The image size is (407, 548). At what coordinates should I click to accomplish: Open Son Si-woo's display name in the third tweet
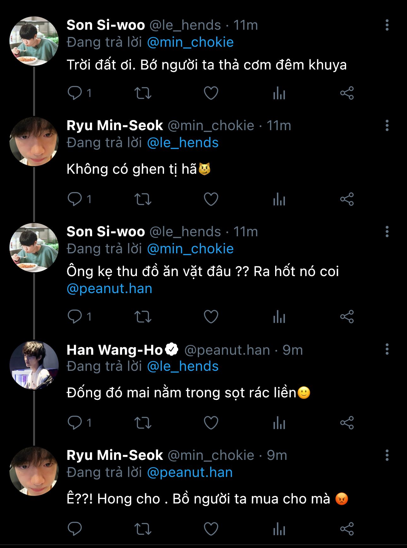[x=106, y=232]
